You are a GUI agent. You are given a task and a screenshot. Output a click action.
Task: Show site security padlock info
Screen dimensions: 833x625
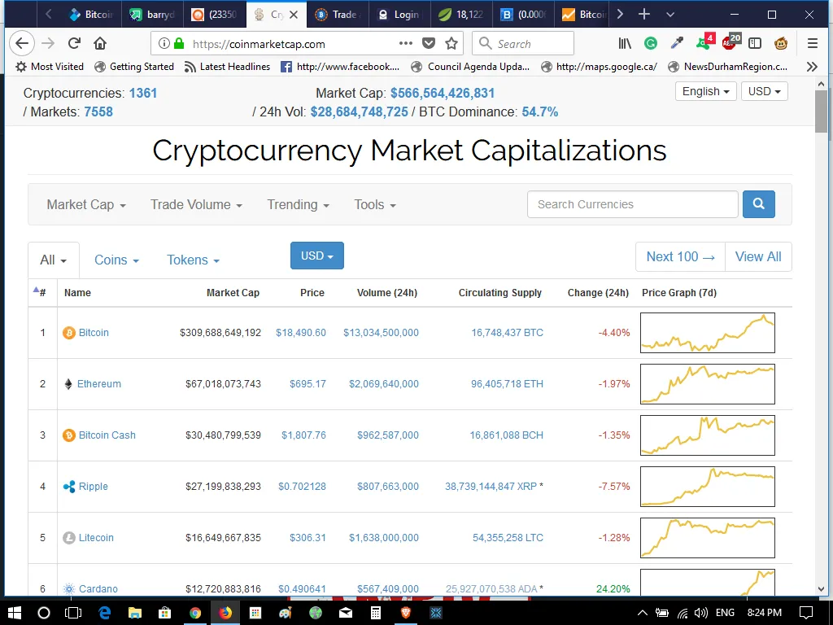(179, 44)
